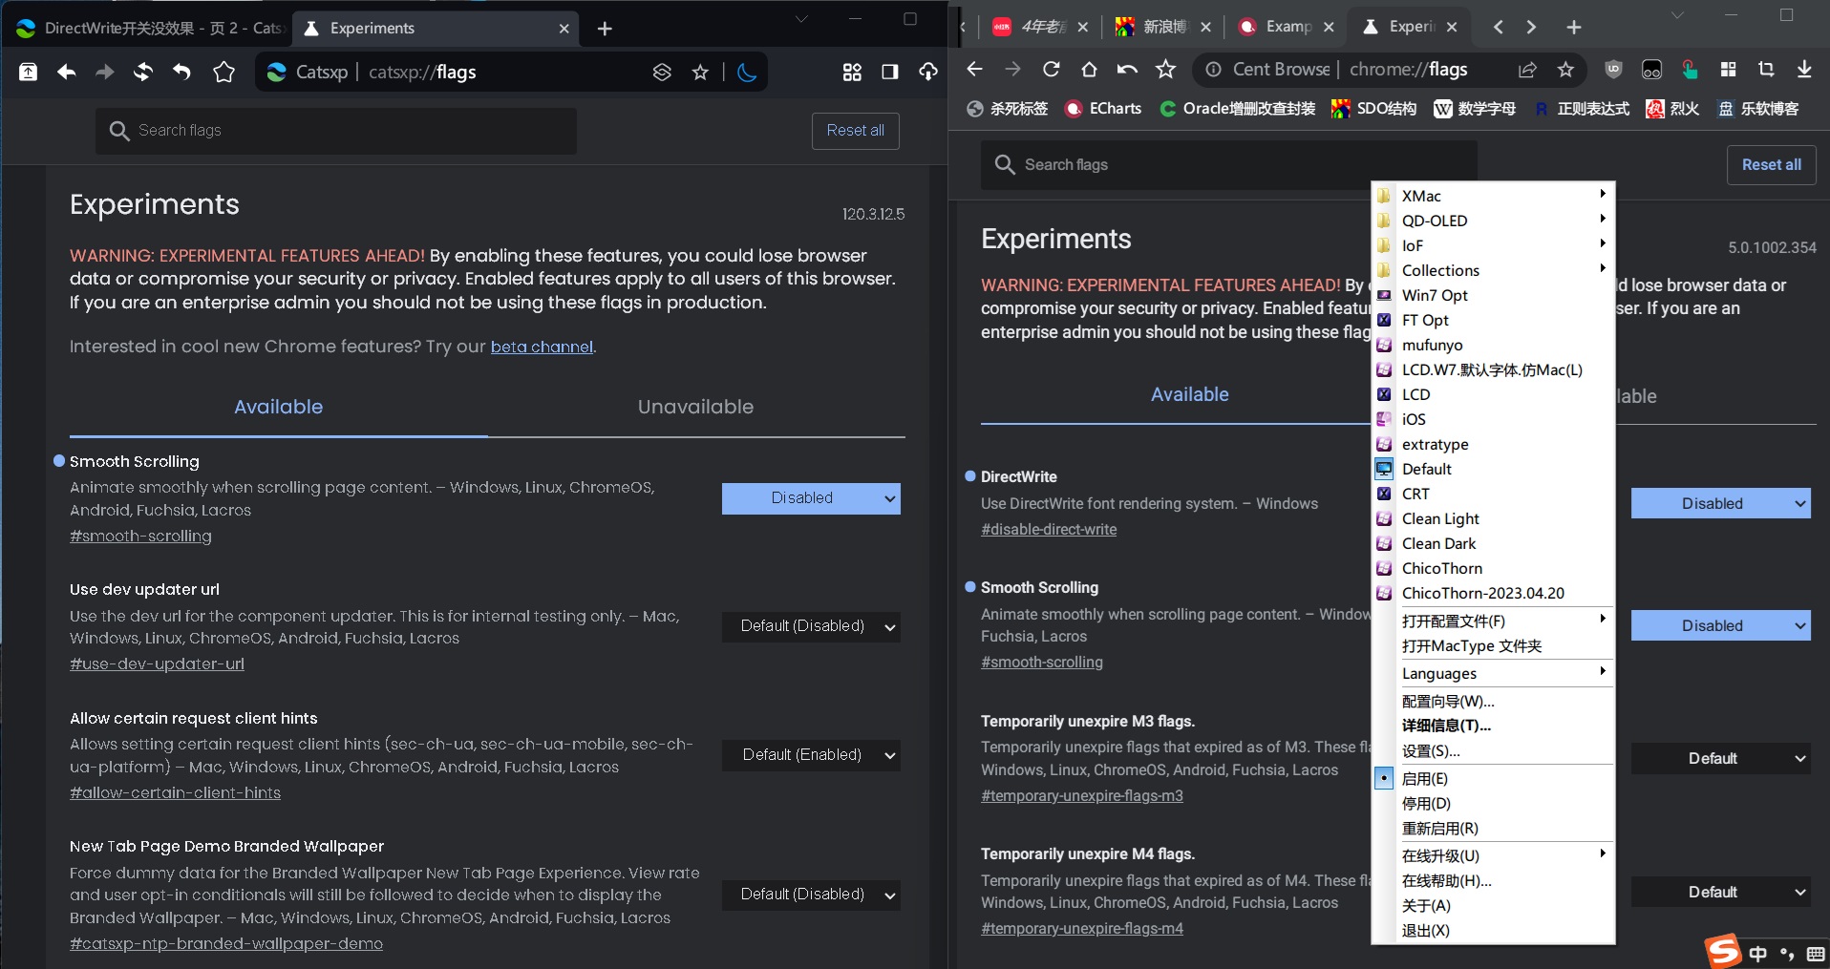Open #allow-certain-client-hints link
This screenshot has height=969, width=1830.
[175, 792]
